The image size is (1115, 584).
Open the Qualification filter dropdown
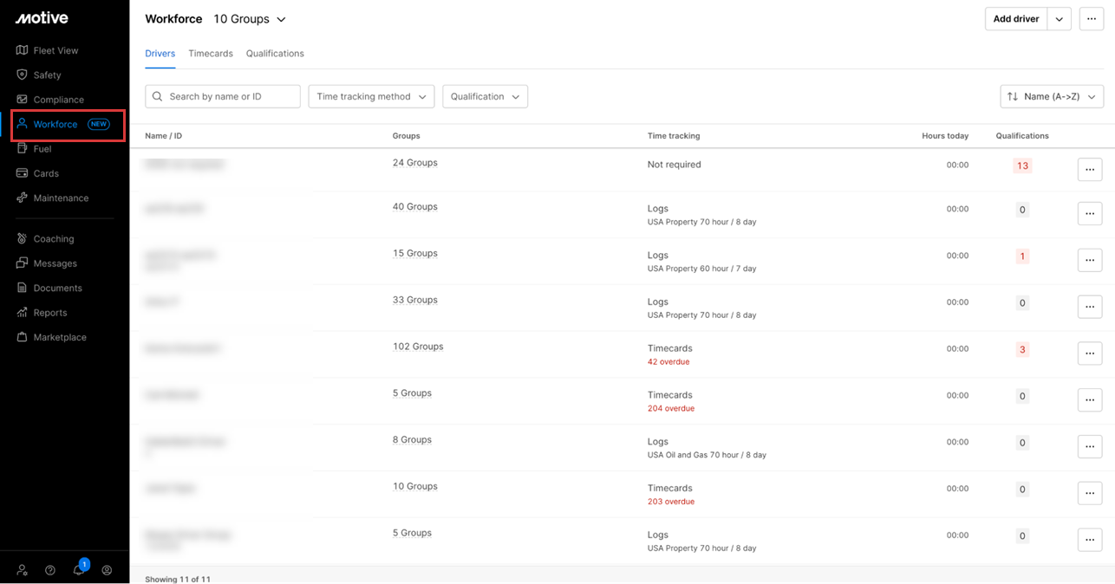485,96
